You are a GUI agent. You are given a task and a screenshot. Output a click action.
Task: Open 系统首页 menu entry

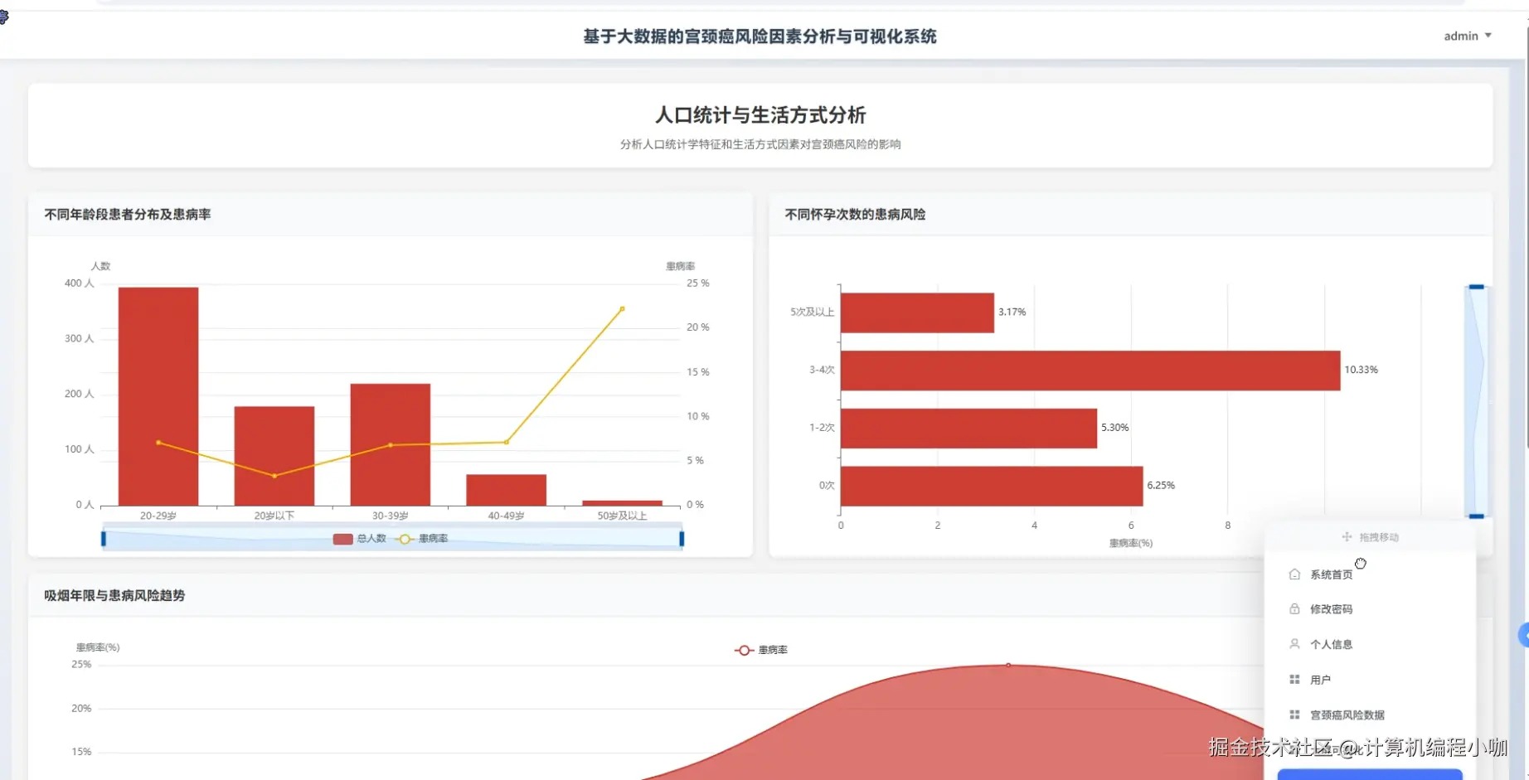1370,574
